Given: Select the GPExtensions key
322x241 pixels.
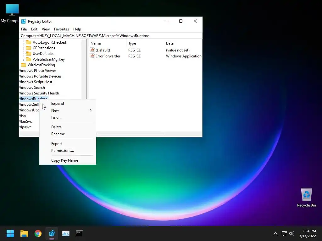Looking at the screenshot, I should 44,48.
